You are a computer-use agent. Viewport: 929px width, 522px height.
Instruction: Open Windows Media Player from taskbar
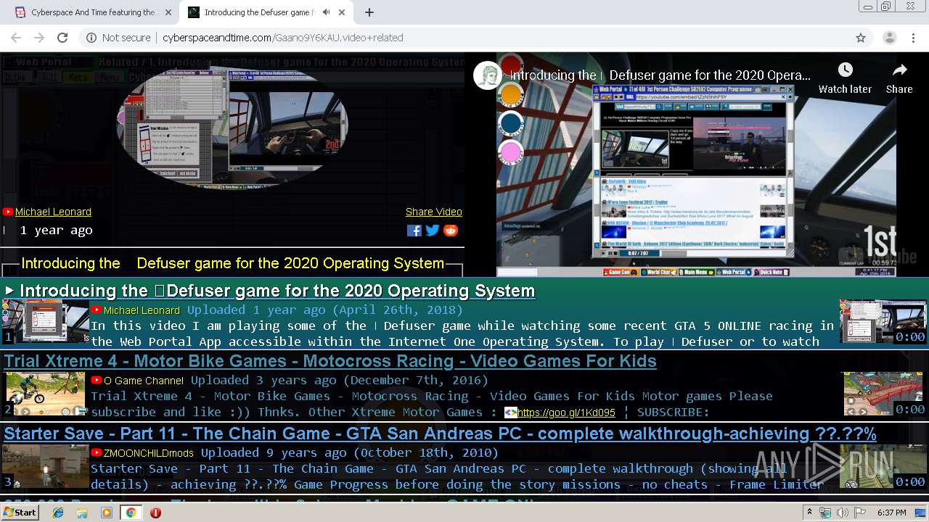click(107, 513)
